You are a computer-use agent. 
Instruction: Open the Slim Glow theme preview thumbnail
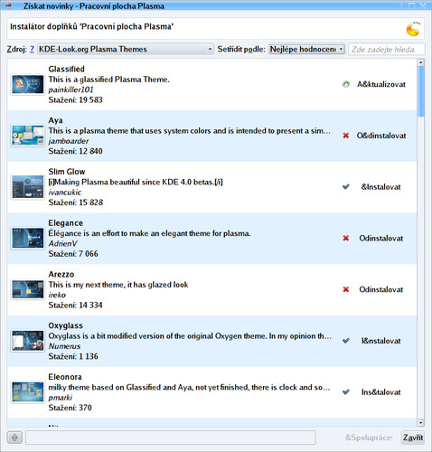pyautogui.click(x=27, y=187)
